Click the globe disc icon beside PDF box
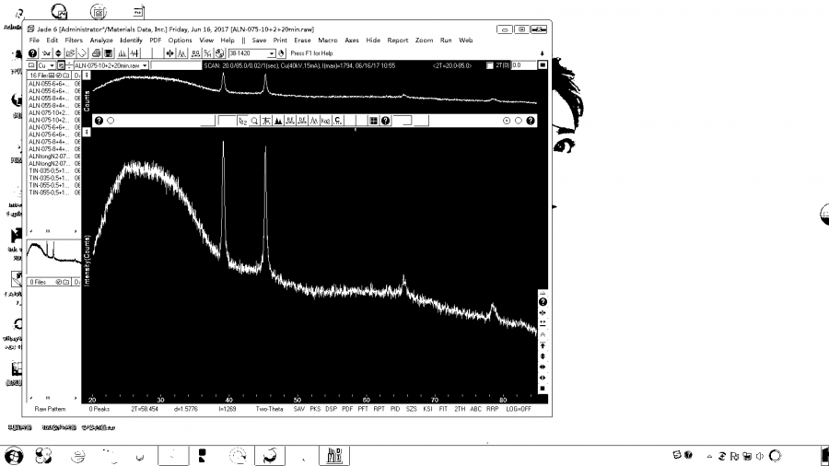829x466 pixels. [x=220, y=53]
